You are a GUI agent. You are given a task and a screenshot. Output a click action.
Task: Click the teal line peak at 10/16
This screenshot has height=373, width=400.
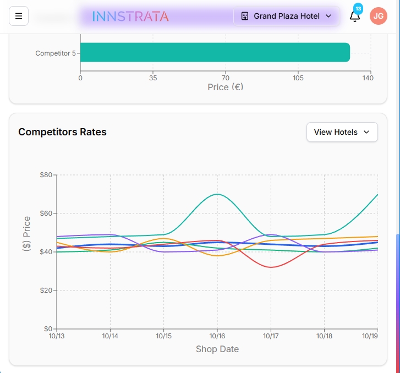[217, 194]
